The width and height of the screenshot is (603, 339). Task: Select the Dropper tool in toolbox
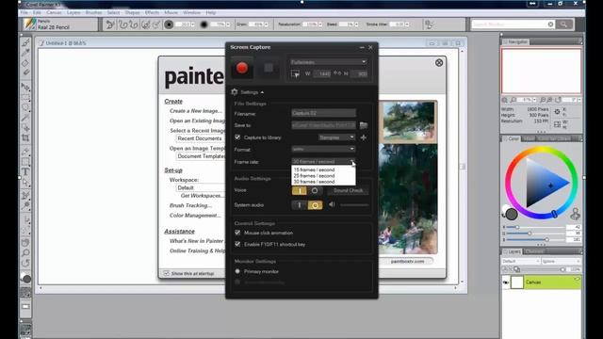25,53
